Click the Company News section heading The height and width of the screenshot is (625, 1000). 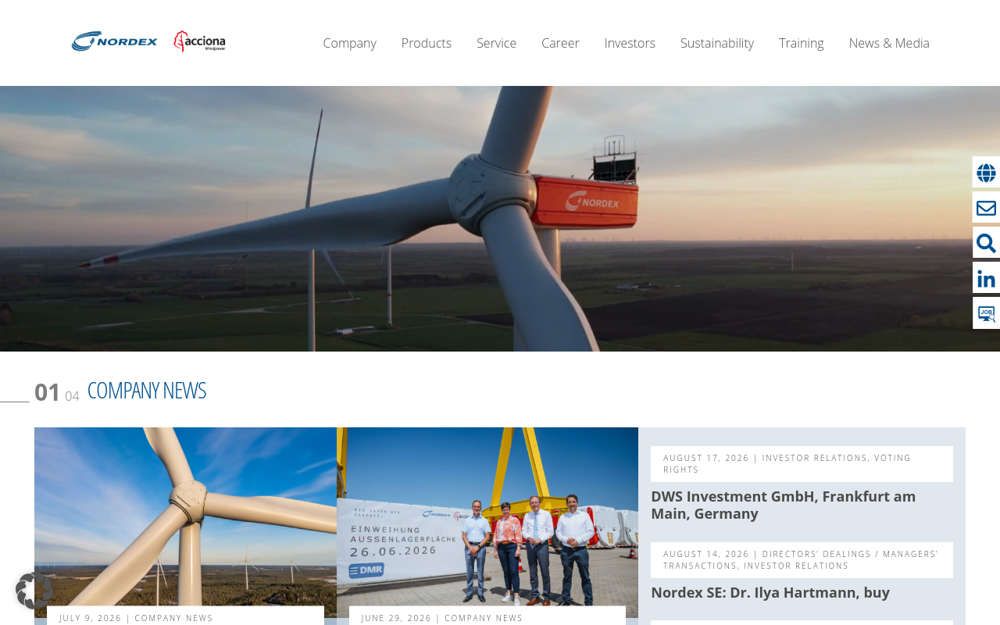coord(147,390)
